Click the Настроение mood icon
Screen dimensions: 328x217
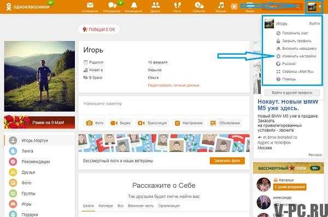(177, 123)
